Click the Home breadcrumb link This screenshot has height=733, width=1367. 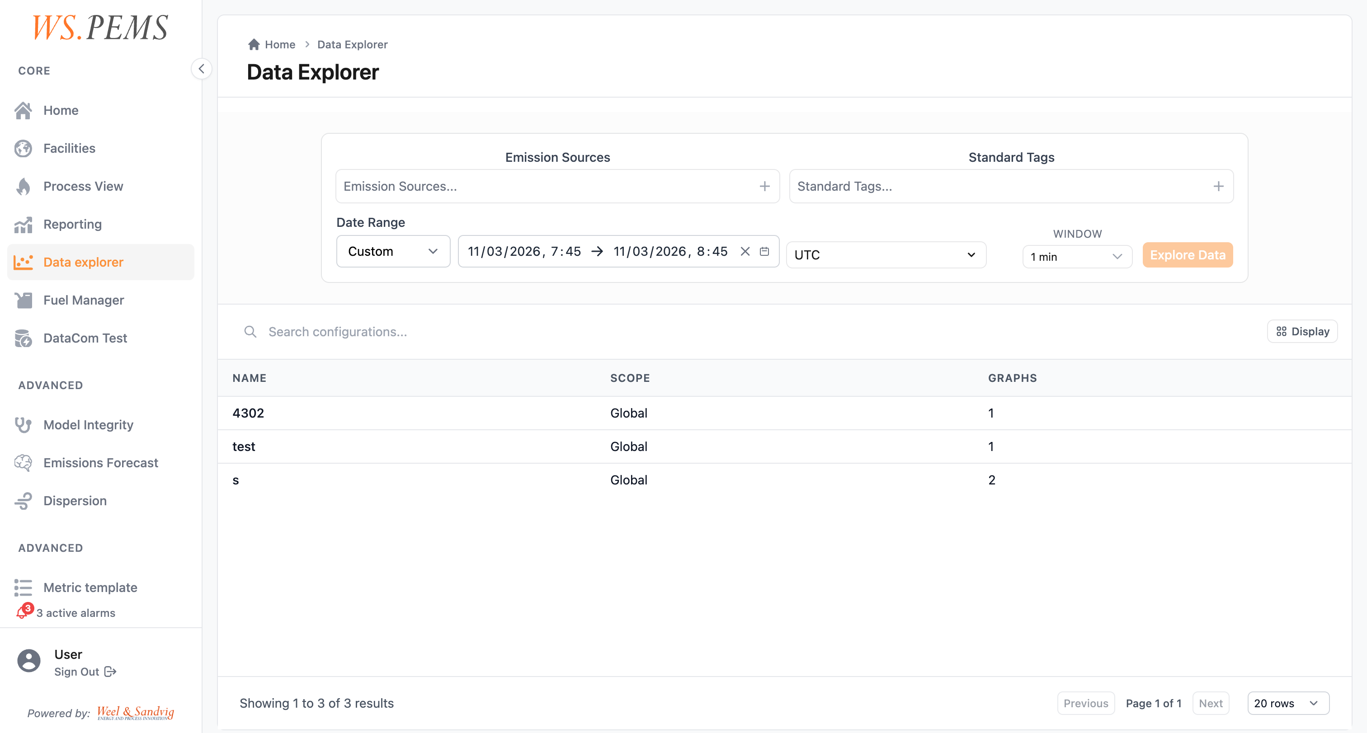(x=272, y=45)
